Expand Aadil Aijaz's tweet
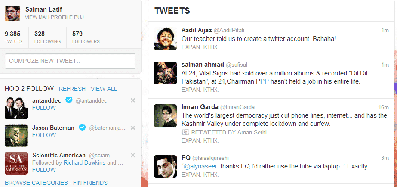397x187 pixels. click(200, 47)
